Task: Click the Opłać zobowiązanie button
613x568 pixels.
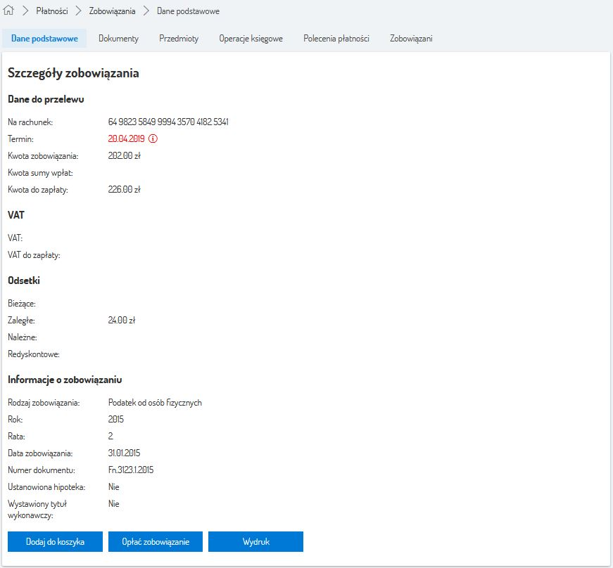Action: 156,542
